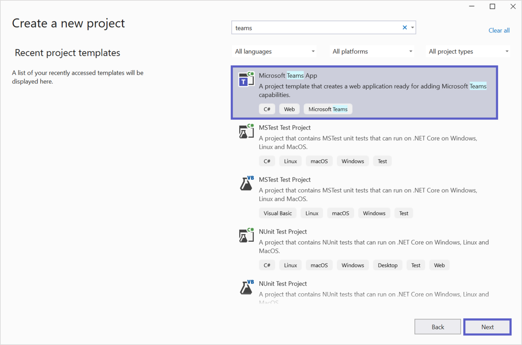Click inside the teams search field
This screenshot has width=522, height=345.
[x=316, y=28]
